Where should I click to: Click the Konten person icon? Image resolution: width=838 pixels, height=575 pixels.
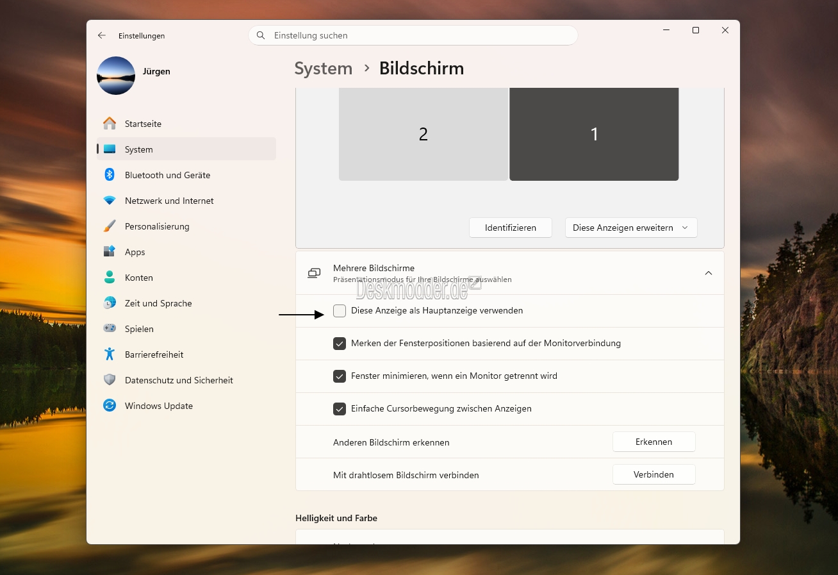tap(110, 278)
